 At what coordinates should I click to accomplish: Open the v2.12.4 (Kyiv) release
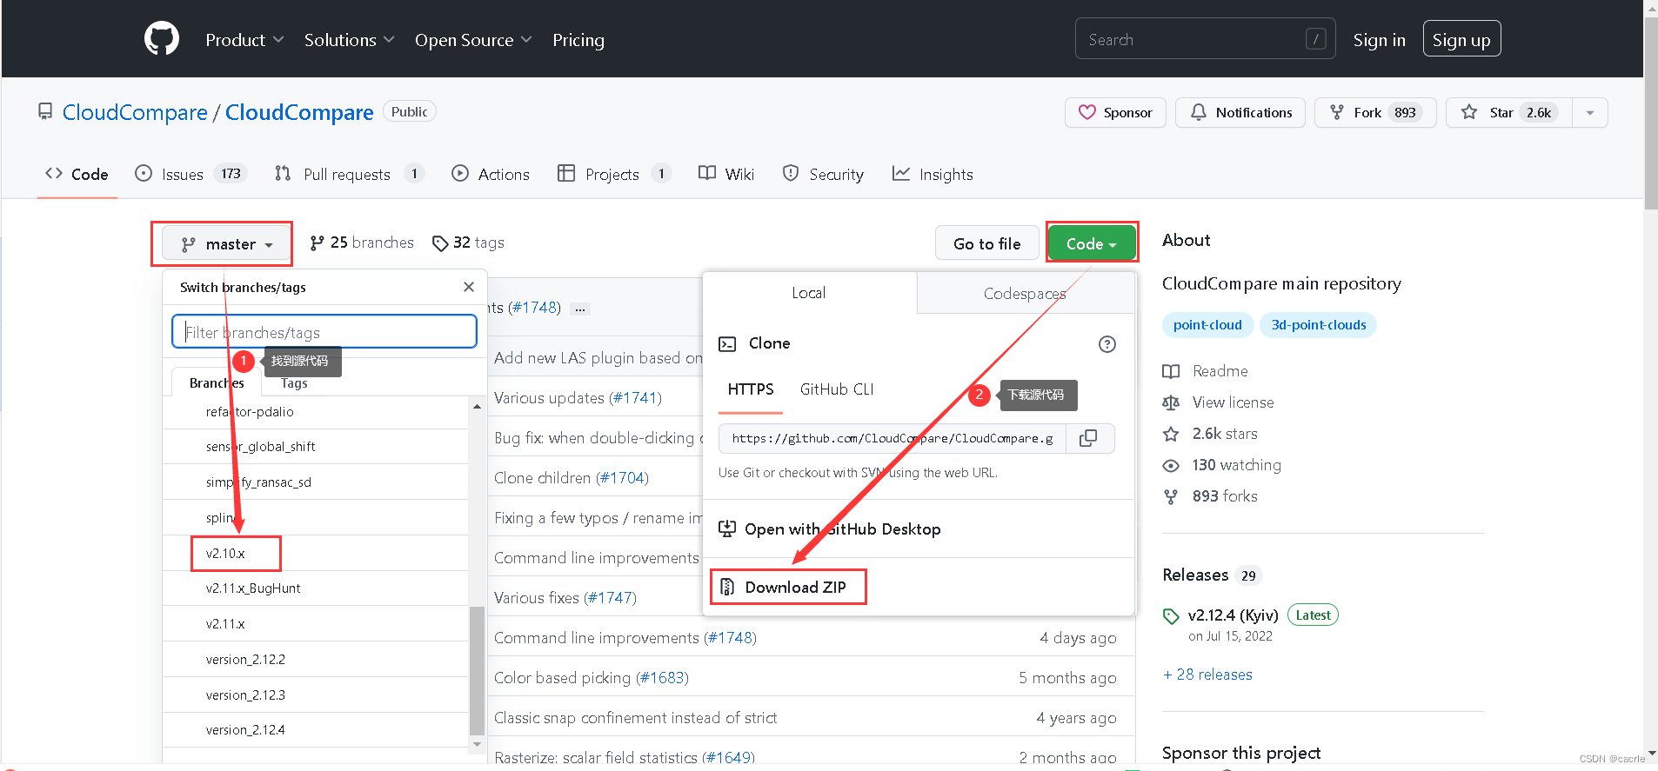1233,615
